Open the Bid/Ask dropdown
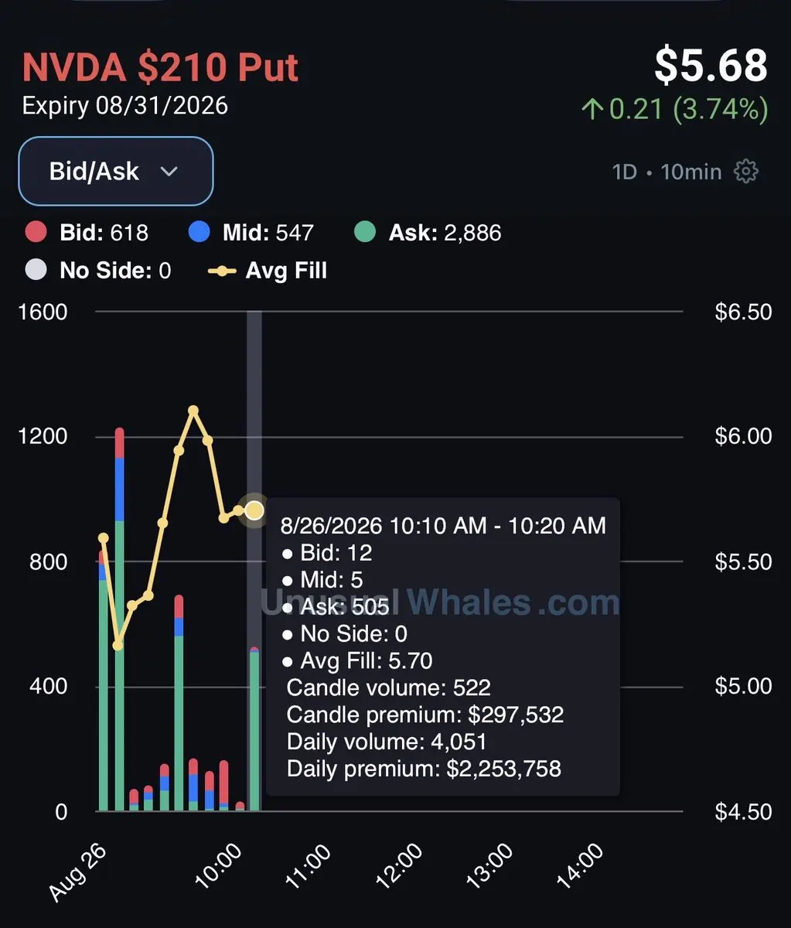The width and height of the screenshot is (791, 928). (116, 171)
